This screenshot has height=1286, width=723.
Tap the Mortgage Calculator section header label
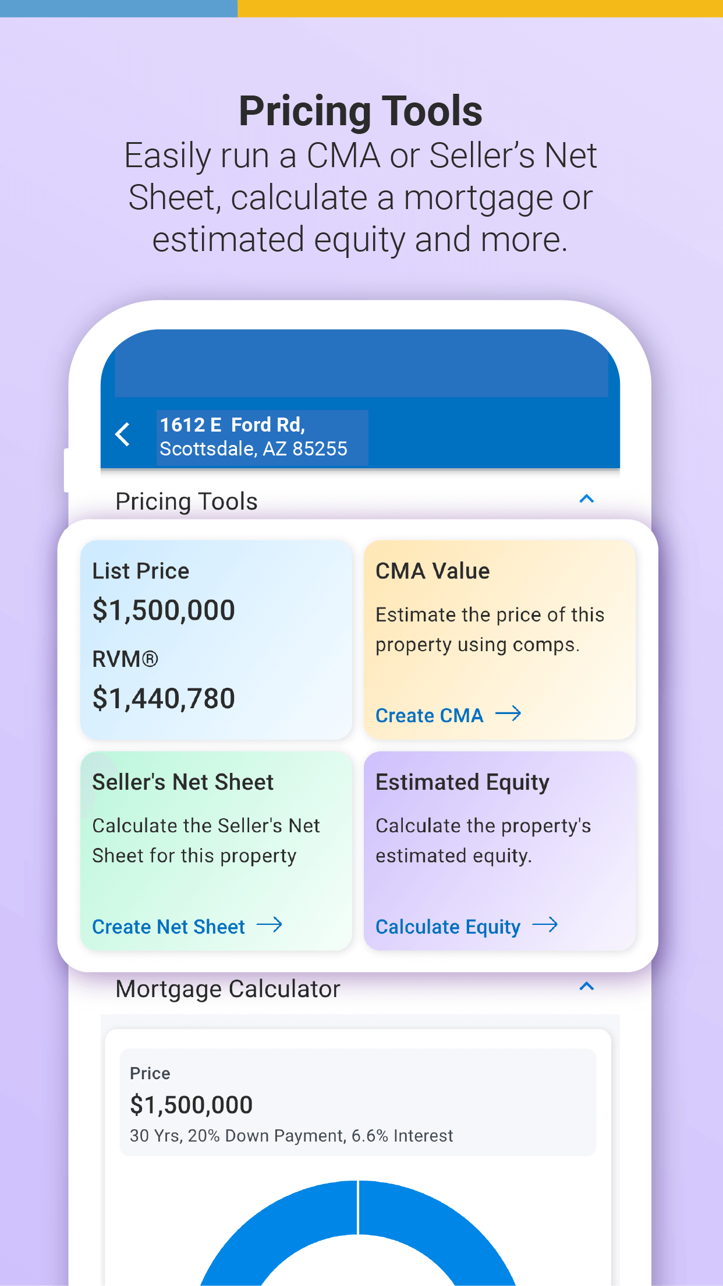(228, 989)
